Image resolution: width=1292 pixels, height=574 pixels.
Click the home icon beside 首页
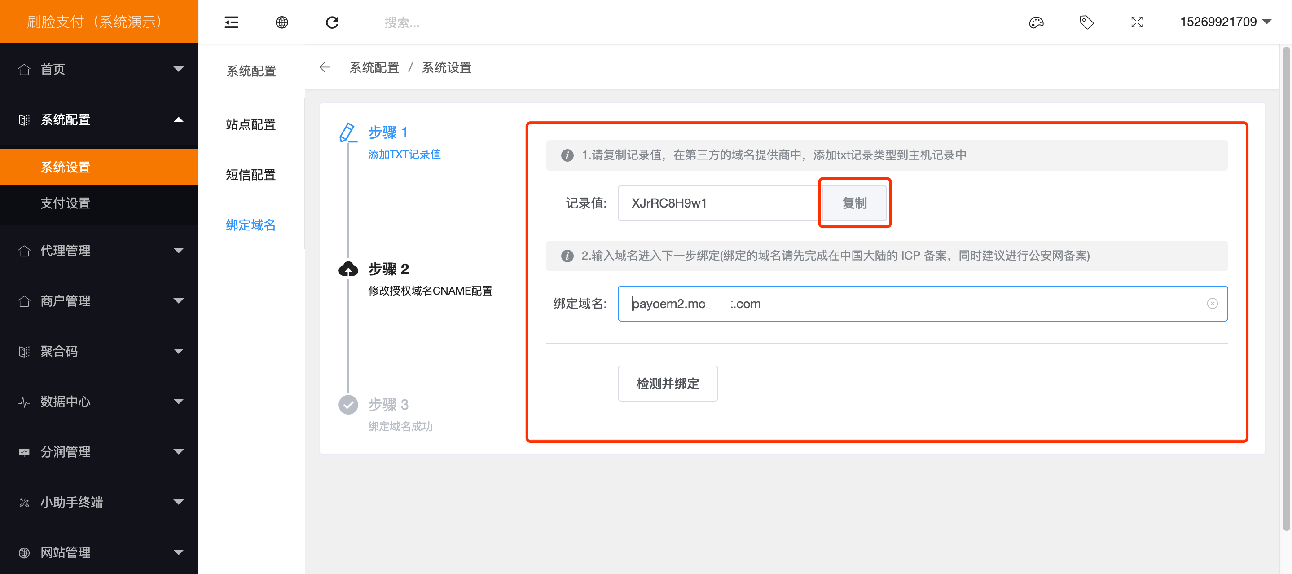pos(24,69)
